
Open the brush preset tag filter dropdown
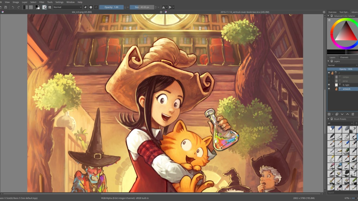coord(340,123)
